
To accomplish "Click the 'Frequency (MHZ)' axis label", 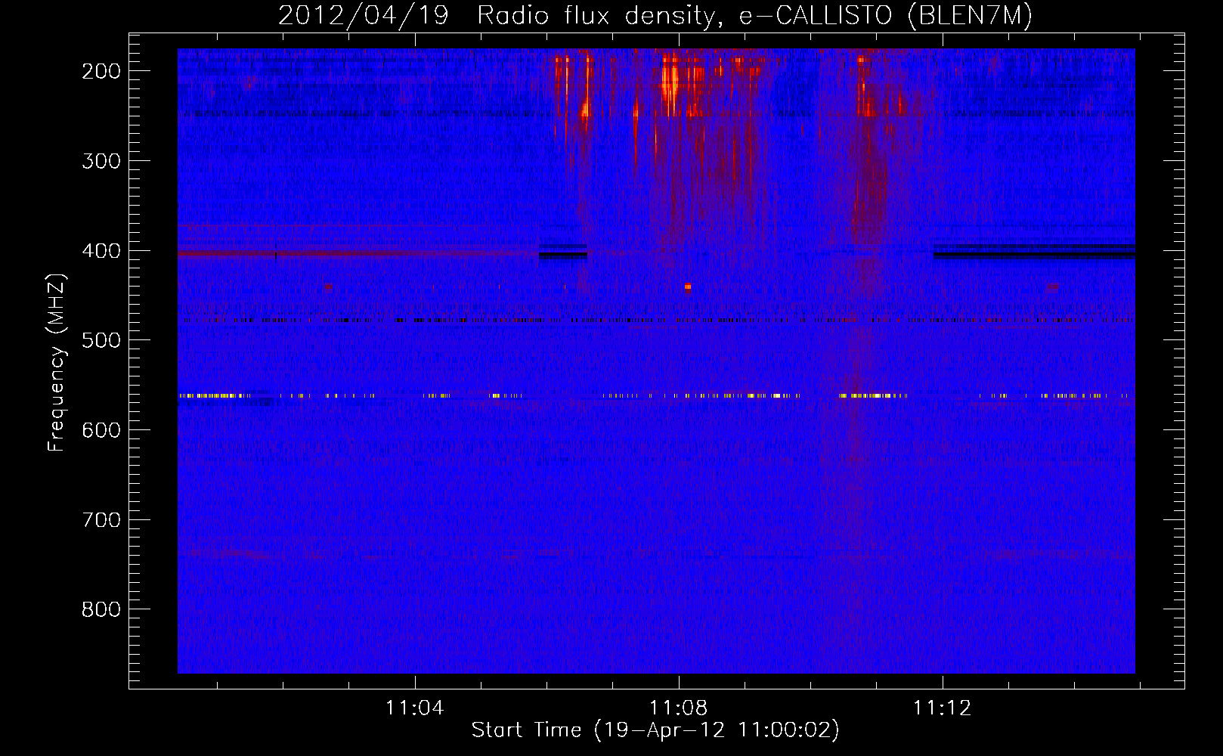I will pos(57,362).
